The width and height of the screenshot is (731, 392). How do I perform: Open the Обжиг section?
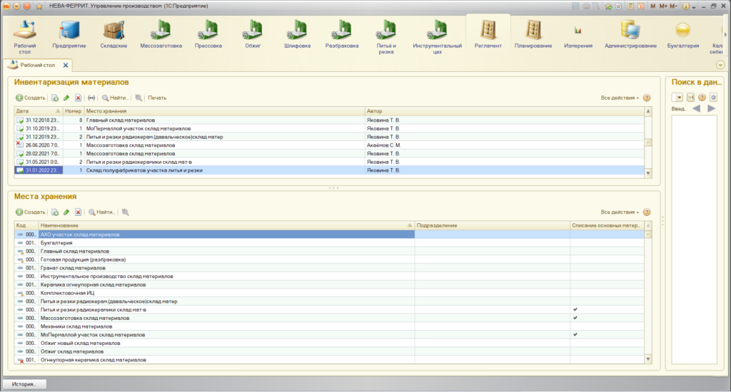click(253, 35)
